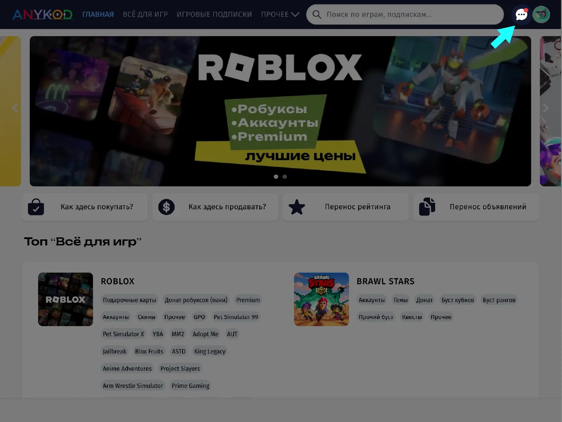Select Pet Simulator X tag
Screen dimensions: 562x422
(123, 334)
